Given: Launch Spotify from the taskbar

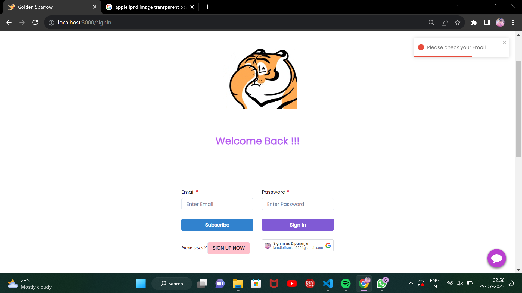Looking at the screenshot, I should [346, 283].
